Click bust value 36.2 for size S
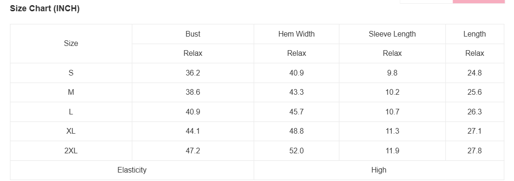 click(x=193, y=73)
